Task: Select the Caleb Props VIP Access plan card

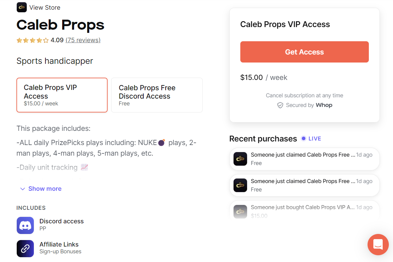Action: [x=62, y=95]
